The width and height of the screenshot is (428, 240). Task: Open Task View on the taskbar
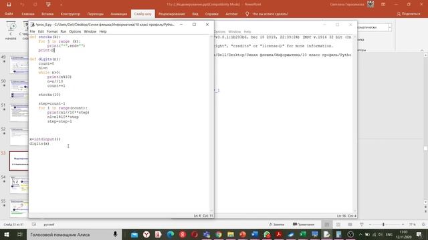point(20,234)
